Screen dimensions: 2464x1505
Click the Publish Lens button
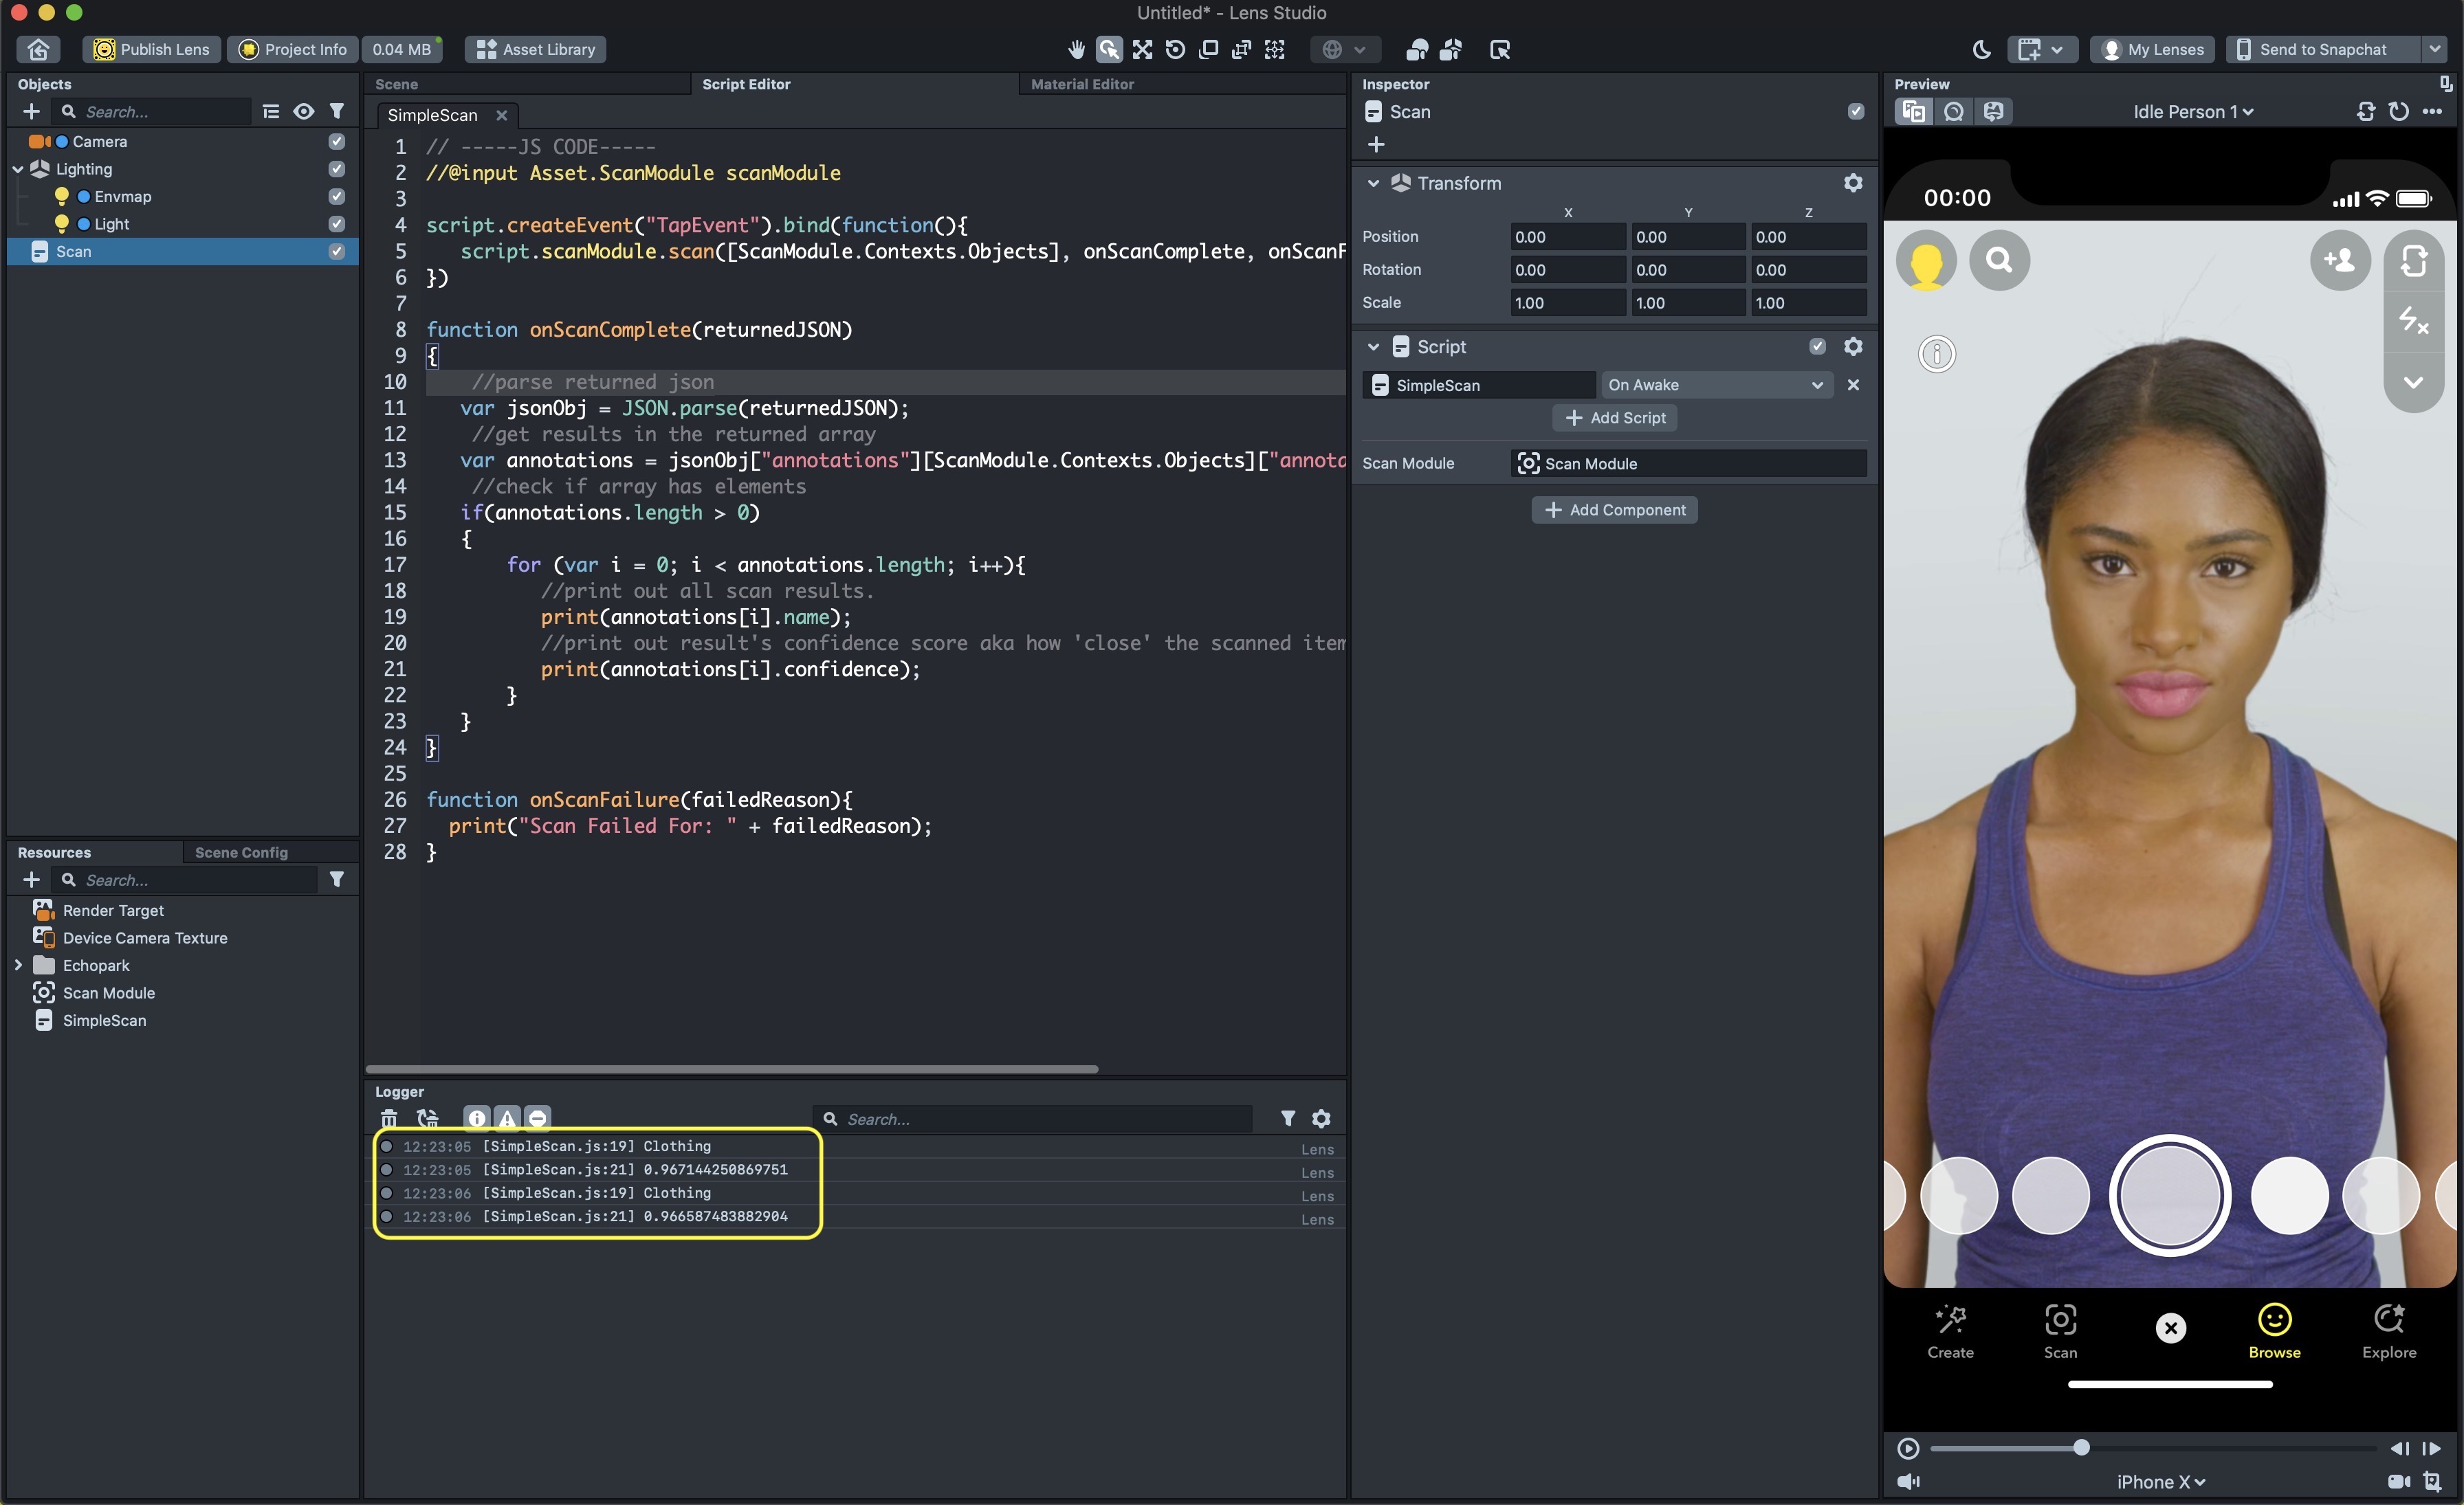coord(152,49)
